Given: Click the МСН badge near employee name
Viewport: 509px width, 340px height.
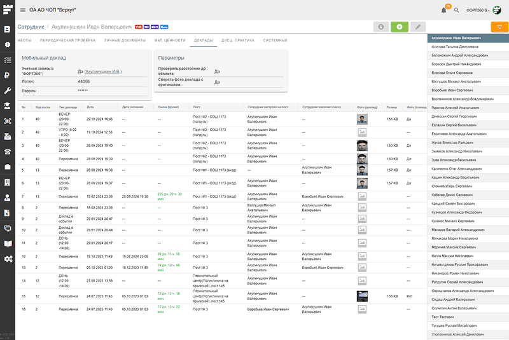Looking at the screenshot, I should click(155, 27).
